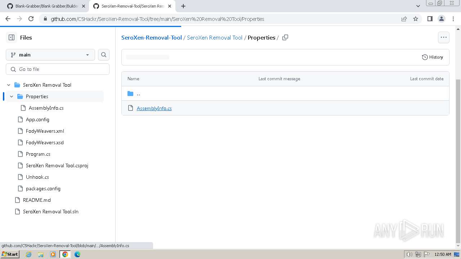Open Unhook.cs in the tree
The height and width of the screenshot is (259, 461).
click(37, 177)
